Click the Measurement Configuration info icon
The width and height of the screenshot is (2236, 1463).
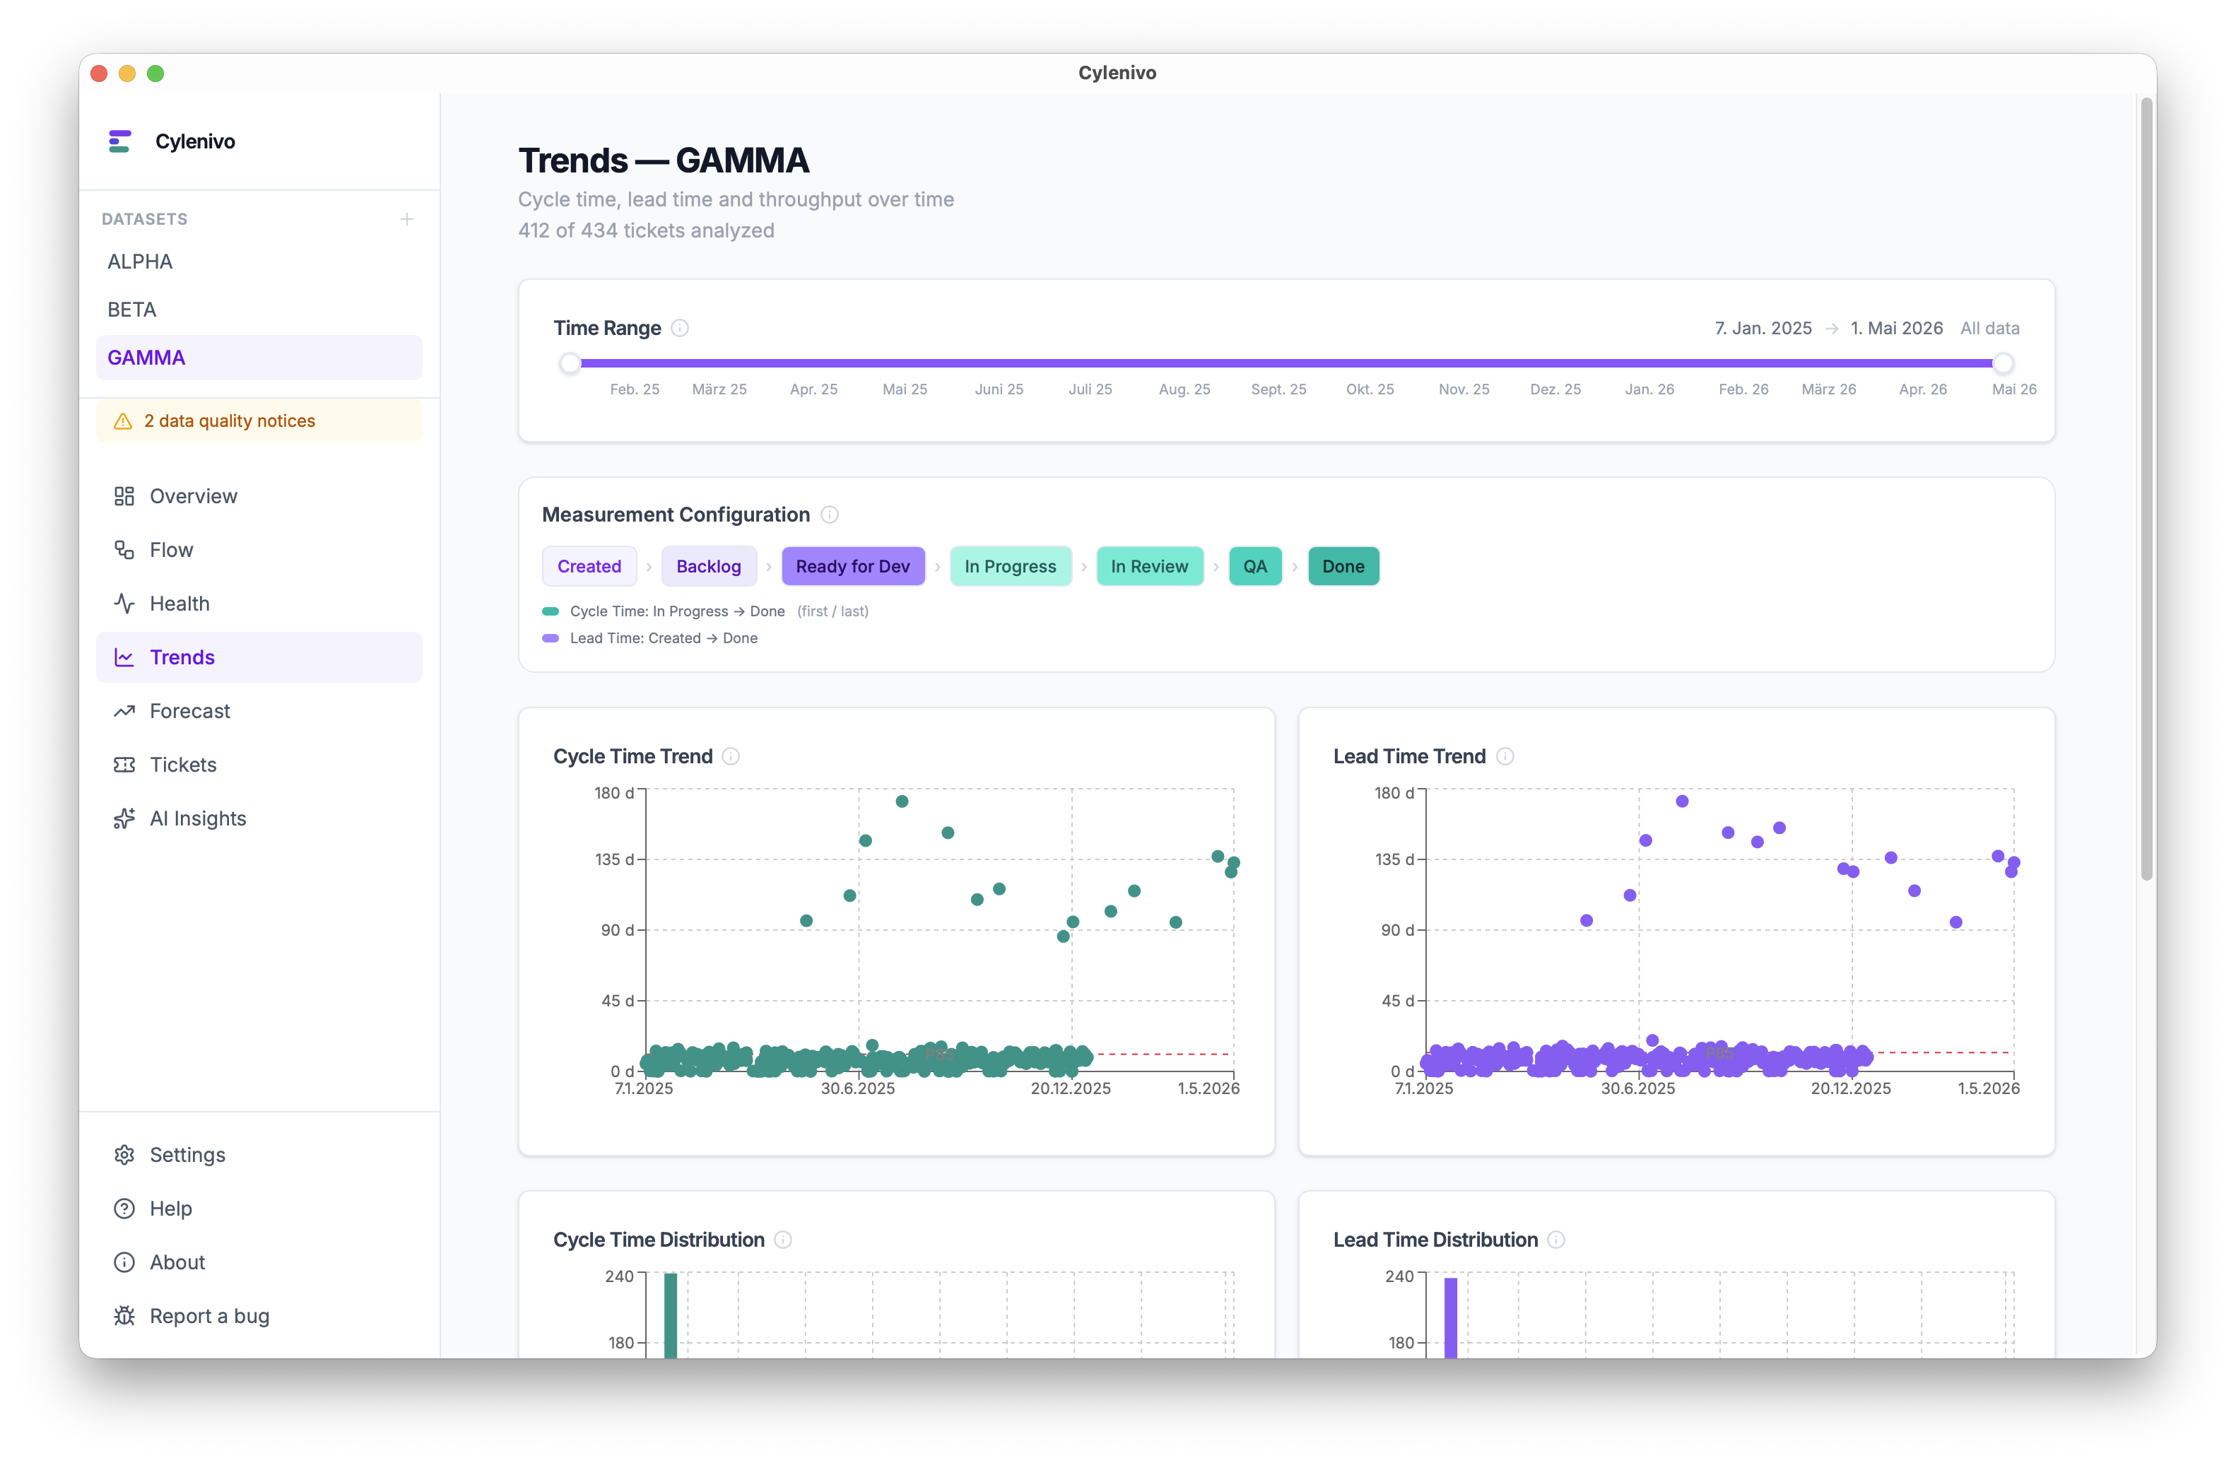(x=830, y=515)
